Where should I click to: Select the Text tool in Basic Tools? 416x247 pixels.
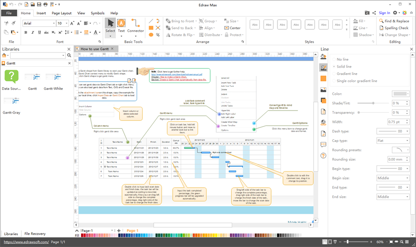pos(121,26)
